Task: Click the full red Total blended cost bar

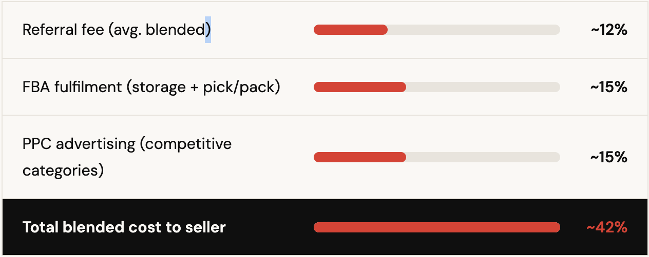Action: [x=436, y=227]
